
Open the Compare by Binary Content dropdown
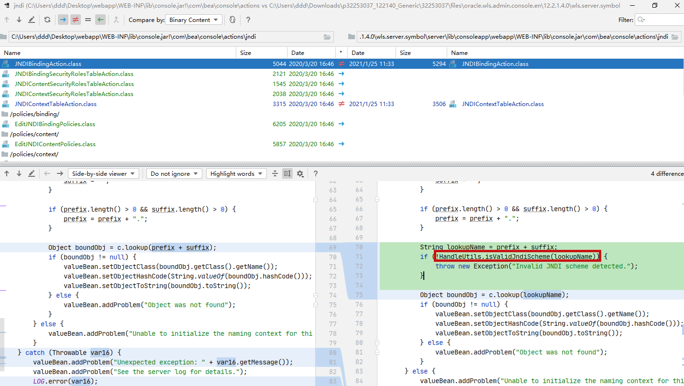point(193,20)
